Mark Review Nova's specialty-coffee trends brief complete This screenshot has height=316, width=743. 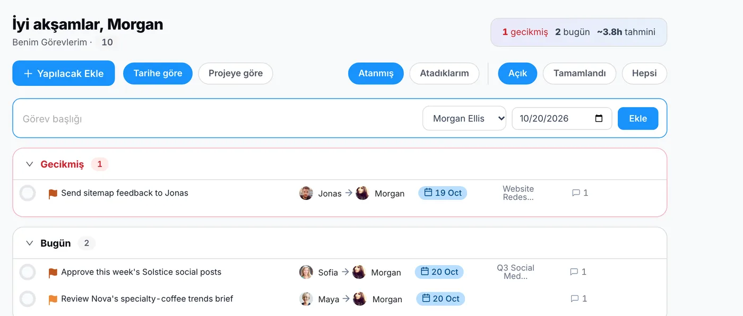28,299
